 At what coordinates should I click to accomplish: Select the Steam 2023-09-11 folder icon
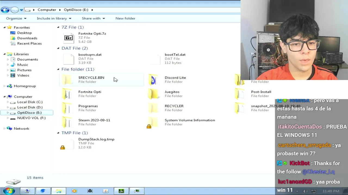click(x=67, y=122)
